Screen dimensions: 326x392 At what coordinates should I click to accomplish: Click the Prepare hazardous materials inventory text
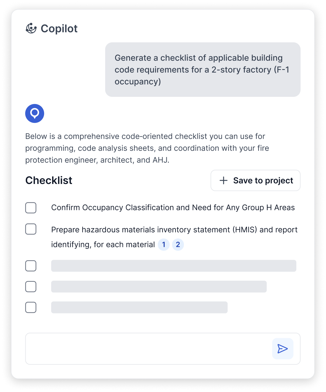point(174,237)
